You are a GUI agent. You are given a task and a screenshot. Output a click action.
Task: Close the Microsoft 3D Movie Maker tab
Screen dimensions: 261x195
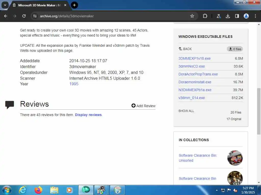pyautogui.click(x=65, y=5)
